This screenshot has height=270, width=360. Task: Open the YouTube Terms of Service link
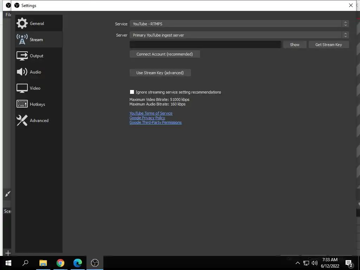(151, 113)
